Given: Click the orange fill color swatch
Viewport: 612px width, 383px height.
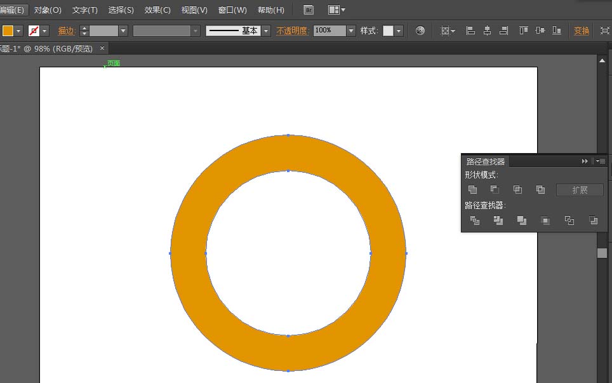Looking at the screenshot, I should point(8,30).
